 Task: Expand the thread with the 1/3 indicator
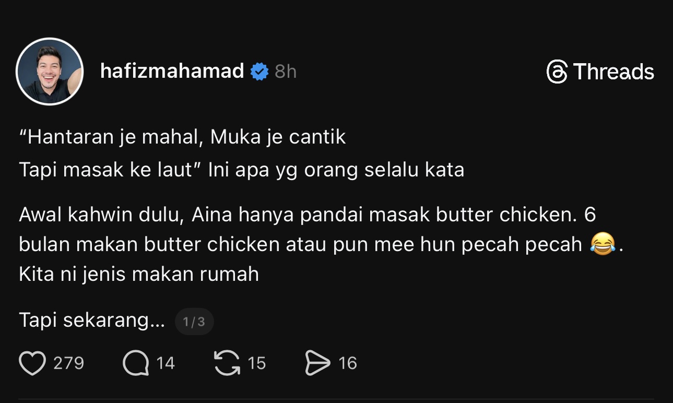tap(194, 322)
